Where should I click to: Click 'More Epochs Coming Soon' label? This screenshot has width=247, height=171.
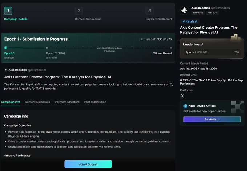(109, 48)
